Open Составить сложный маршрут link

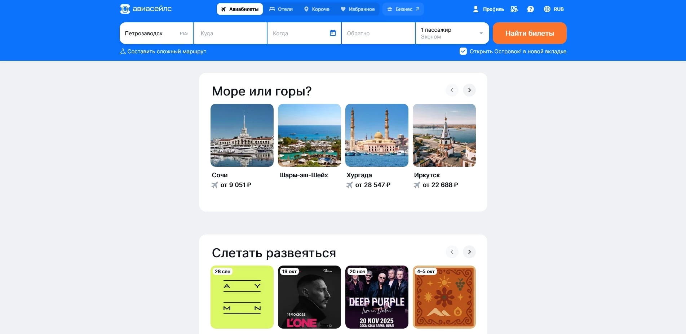pyautogui.click(x=163, y=51)
